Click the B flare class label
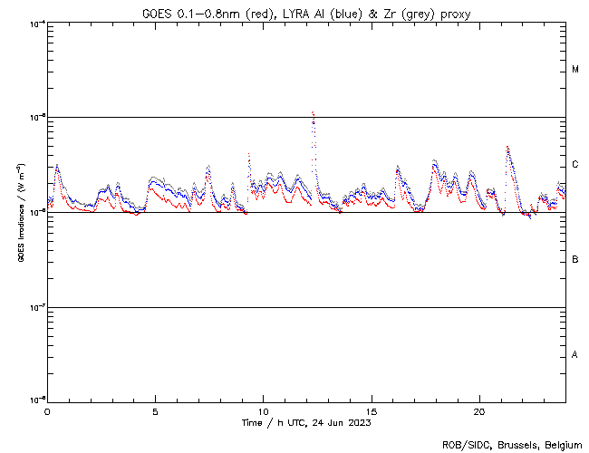This screenshot has width=589, height=453. (575, 260)
